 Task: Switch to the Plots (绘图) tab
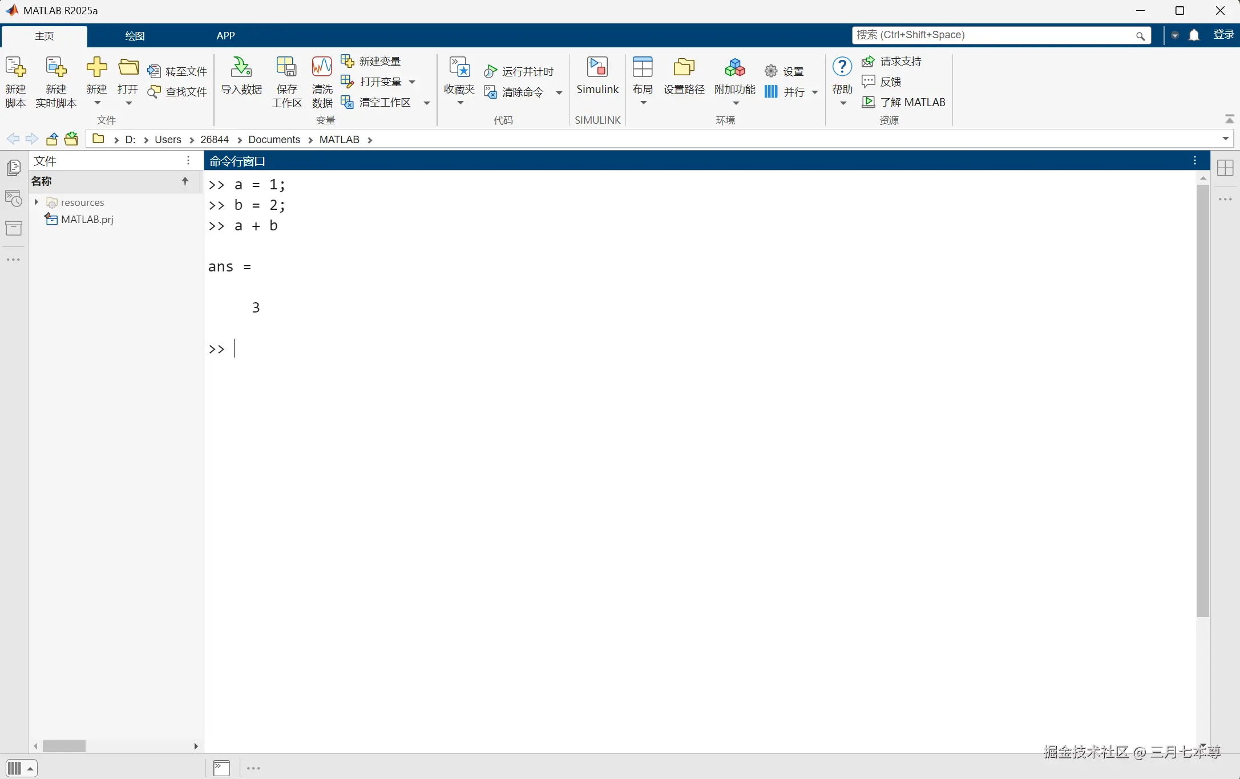click(135, 35)
